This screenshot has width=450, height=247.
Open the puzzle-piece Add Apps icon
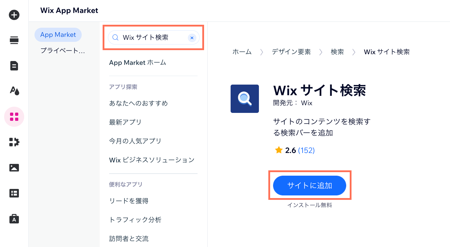(14, 142)
